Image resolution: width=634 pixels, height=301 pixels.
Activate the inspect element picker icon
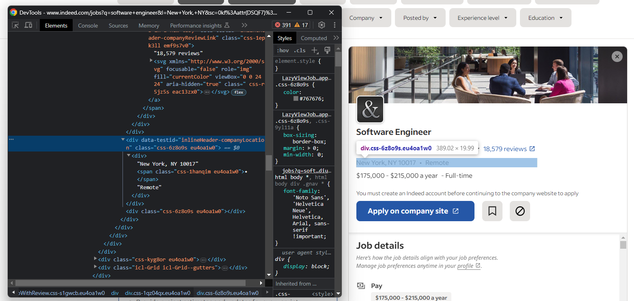click(15, 25)
